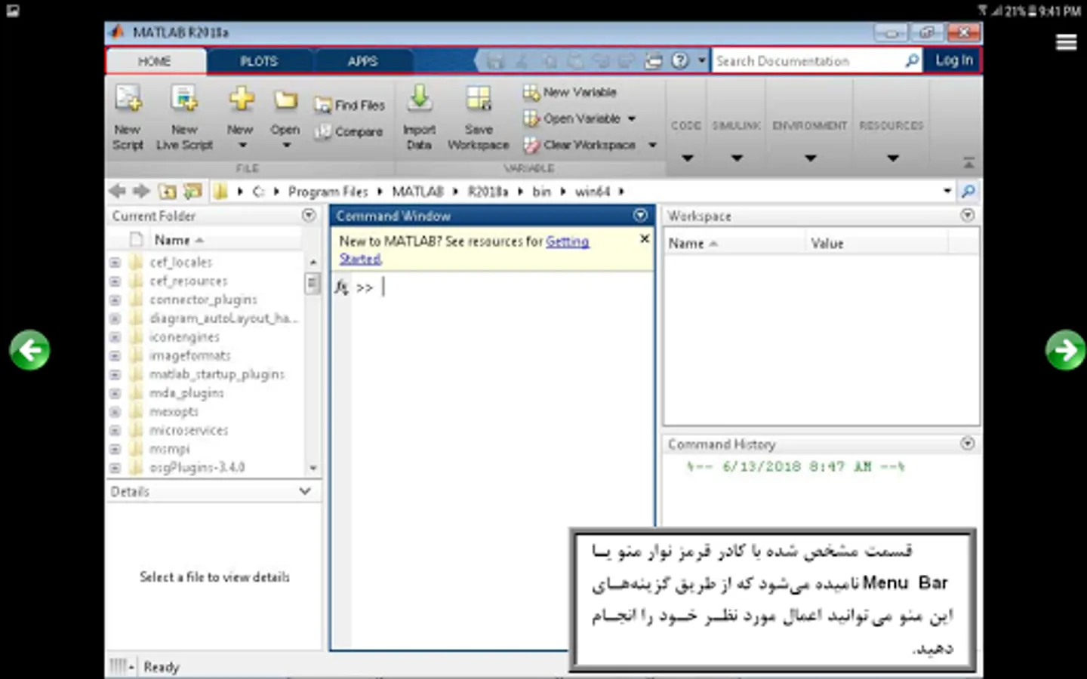
Task: Launch Find Files
Action: coord(350,106)
